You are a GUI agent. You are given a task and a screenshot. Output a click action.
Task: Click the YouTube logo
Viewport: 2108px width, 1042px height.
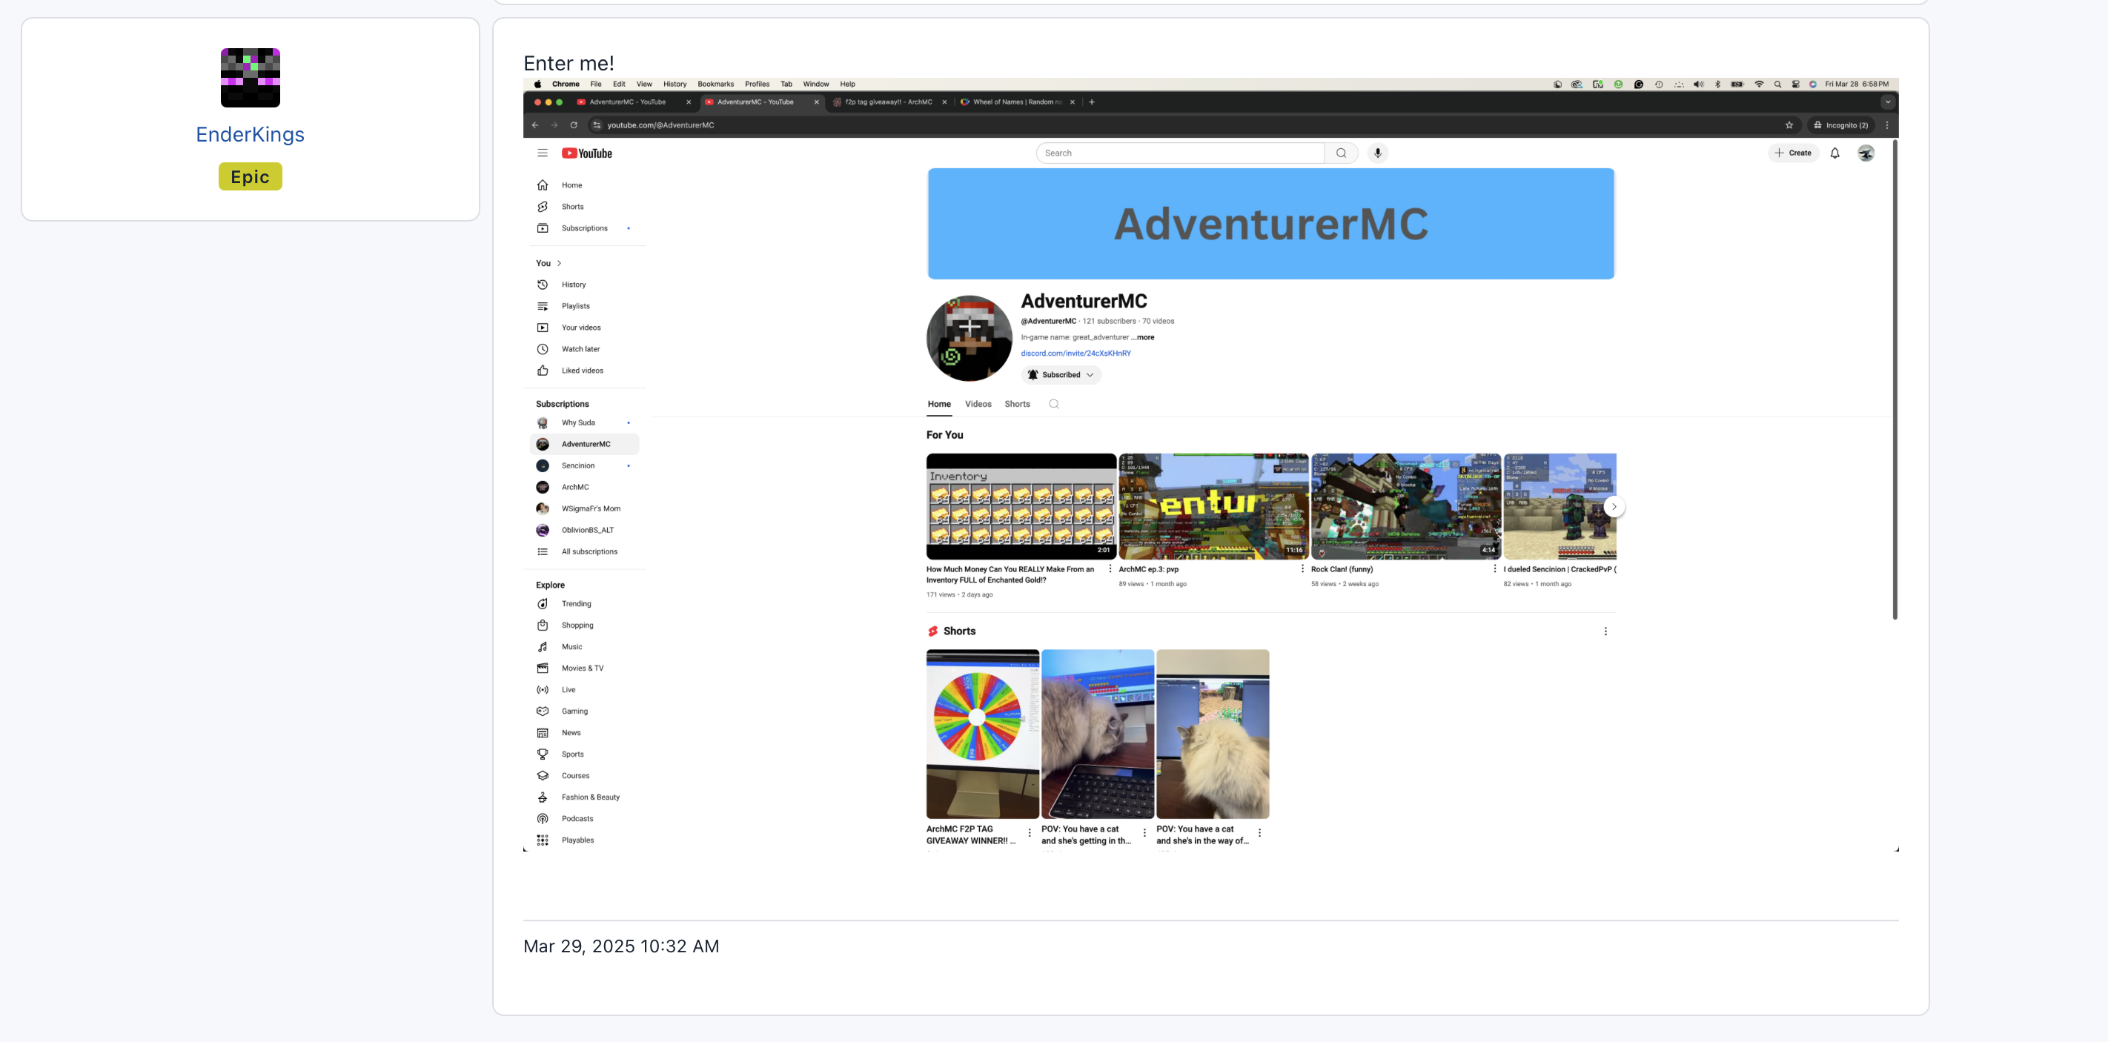pos(587,153)
